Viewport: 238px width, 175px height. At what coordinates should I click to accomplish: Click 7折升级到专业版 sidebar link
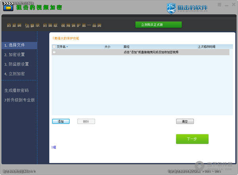pyautogui.click(x=19, y=100)
